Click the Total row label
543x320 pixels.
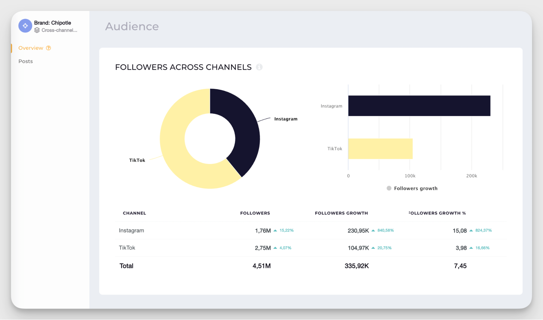(x=126, y=266)
